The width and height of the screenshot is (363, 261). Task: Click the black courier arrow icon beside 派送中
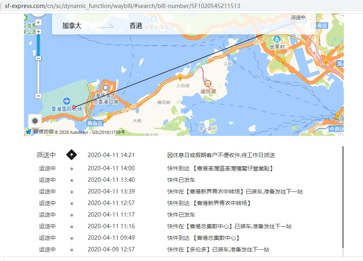tap(72, 155)
